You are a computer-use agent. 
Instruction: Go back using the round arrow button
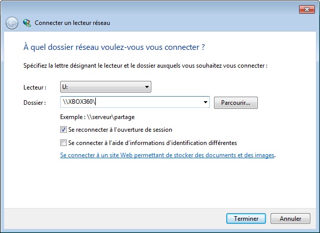[12, 23]
